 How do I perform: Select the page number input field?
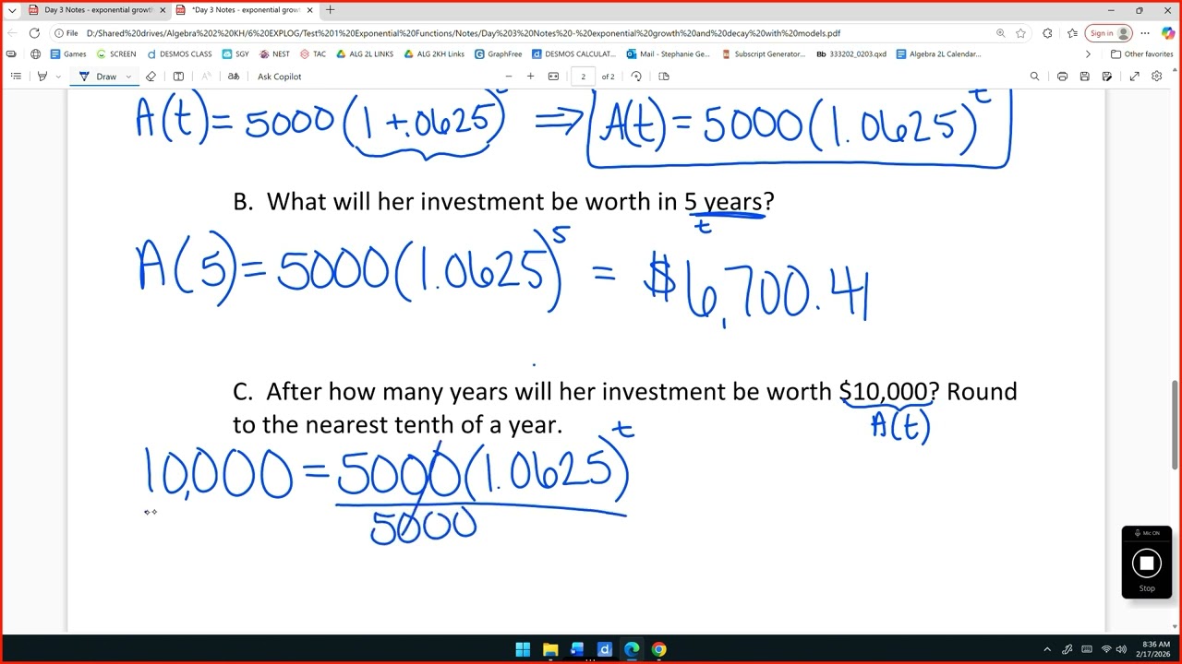[x=583, y=77]
